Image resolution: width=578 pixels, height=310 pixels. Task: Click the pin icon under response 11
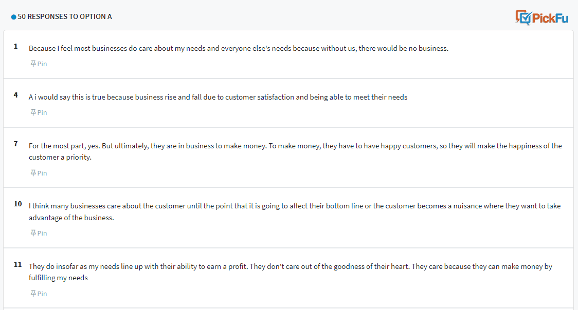click(33, 294)
